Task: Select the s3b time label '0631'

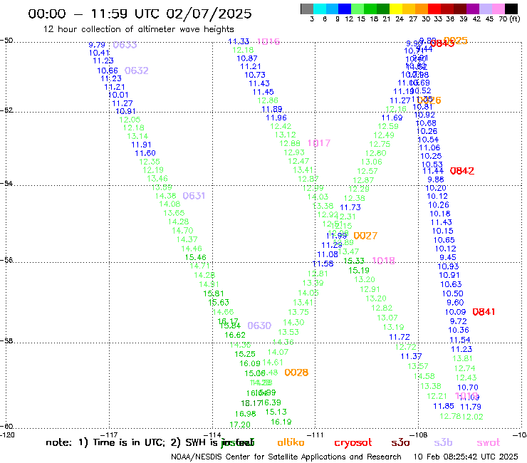Action: 194,196
